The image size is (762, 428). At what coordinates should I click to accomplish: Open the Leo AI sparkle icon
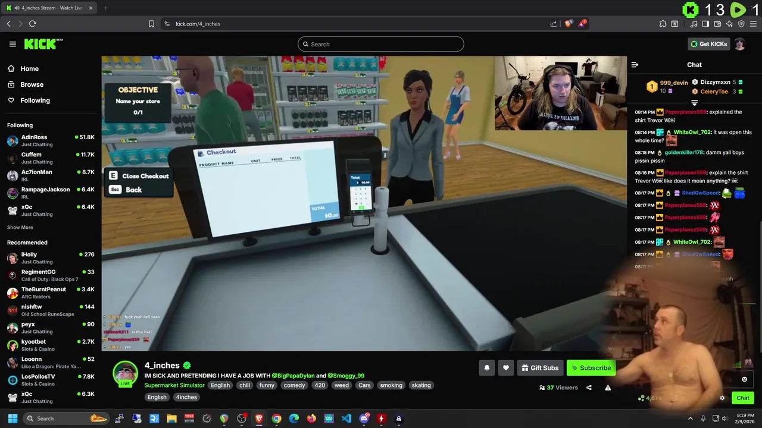tap(729, 24)
